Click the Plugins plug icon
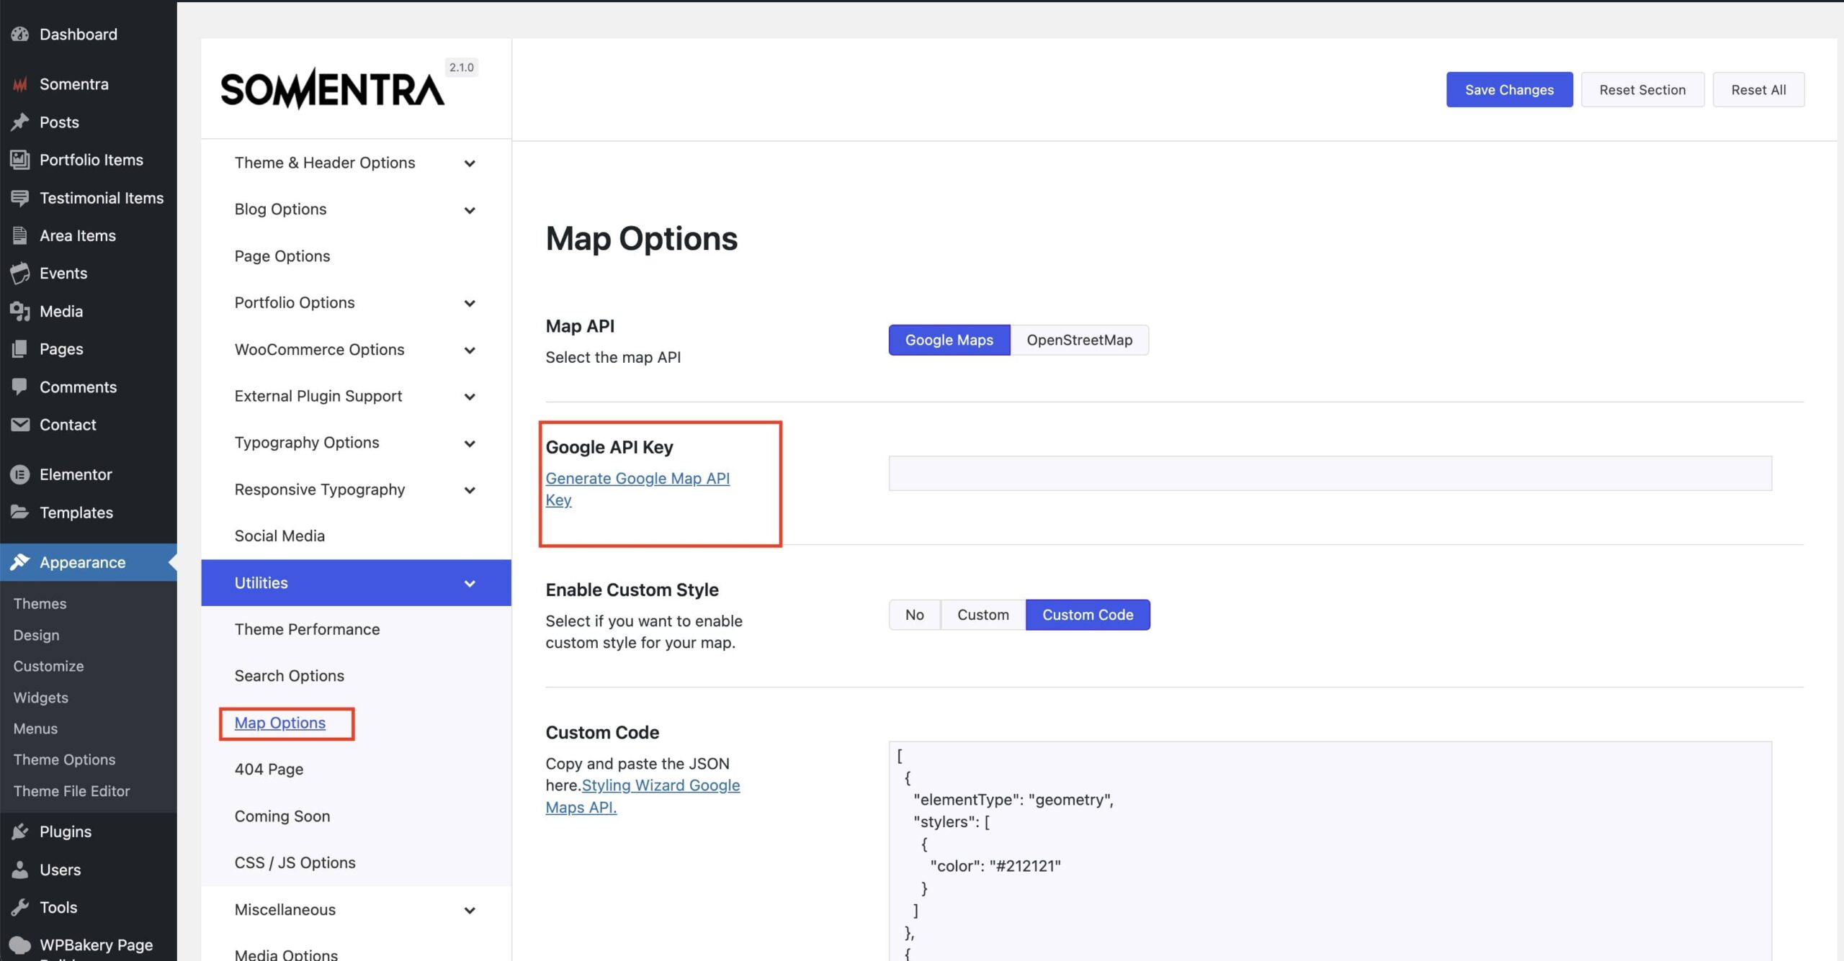Image resolution: width=1844 pixels, height=961 pixels. coord(20,831)
